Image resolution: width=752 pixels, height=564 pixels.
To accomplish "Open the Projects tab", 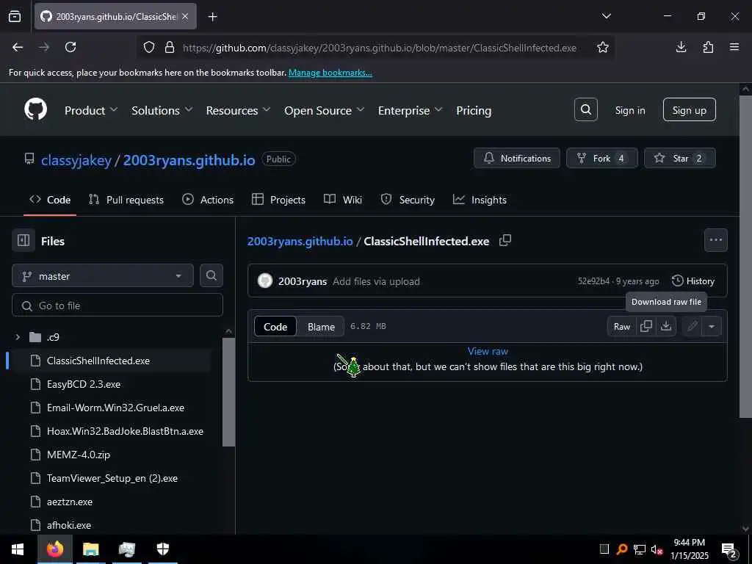I will [x=278, y=200].
